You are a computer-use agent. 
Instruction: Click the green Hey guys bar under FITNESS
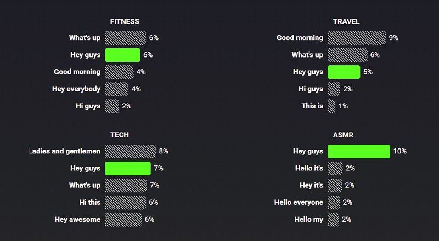[122, 55]
